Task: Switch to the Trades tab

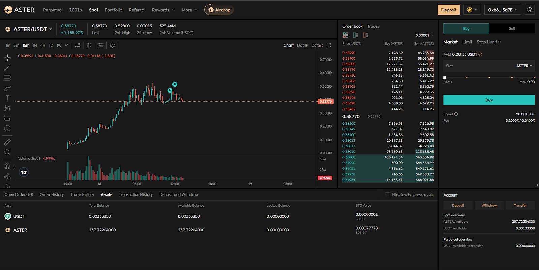Action: [x=373, y=26]
